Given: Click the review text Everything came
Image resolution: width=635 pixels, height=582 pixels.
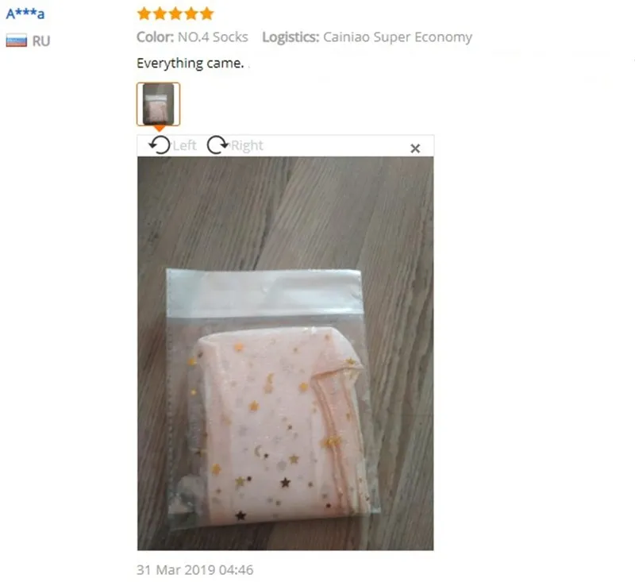Looking at the screenshot, I should coord(190,64).
